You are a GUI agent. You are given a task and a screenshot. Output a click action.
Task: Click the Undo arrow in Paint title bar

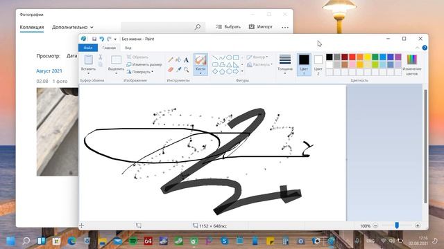pos(102,39)
